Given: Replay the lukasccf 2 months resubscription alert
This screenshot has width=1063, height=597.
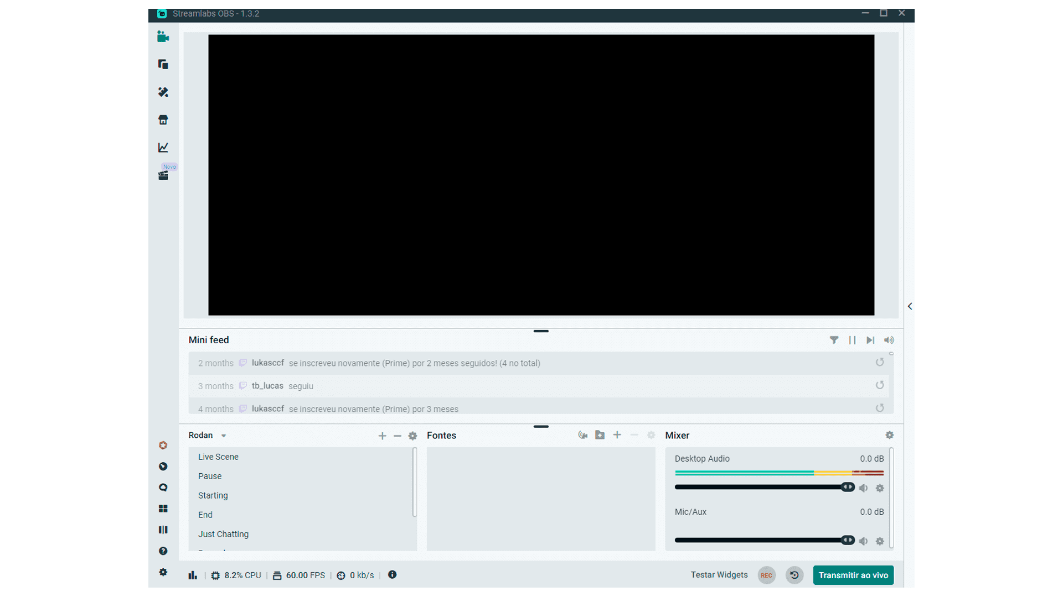Looking at the screenshot, I should (x=880, y=362).
